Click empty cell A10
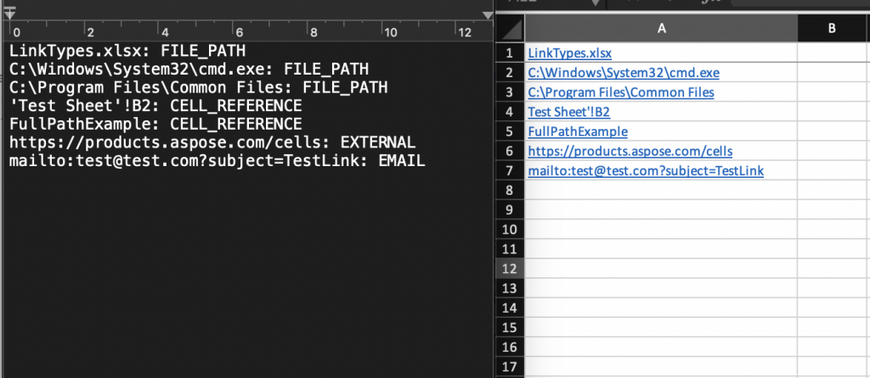Screen dimensions: 870x378 pyautogui.click(x=660, y=229)
